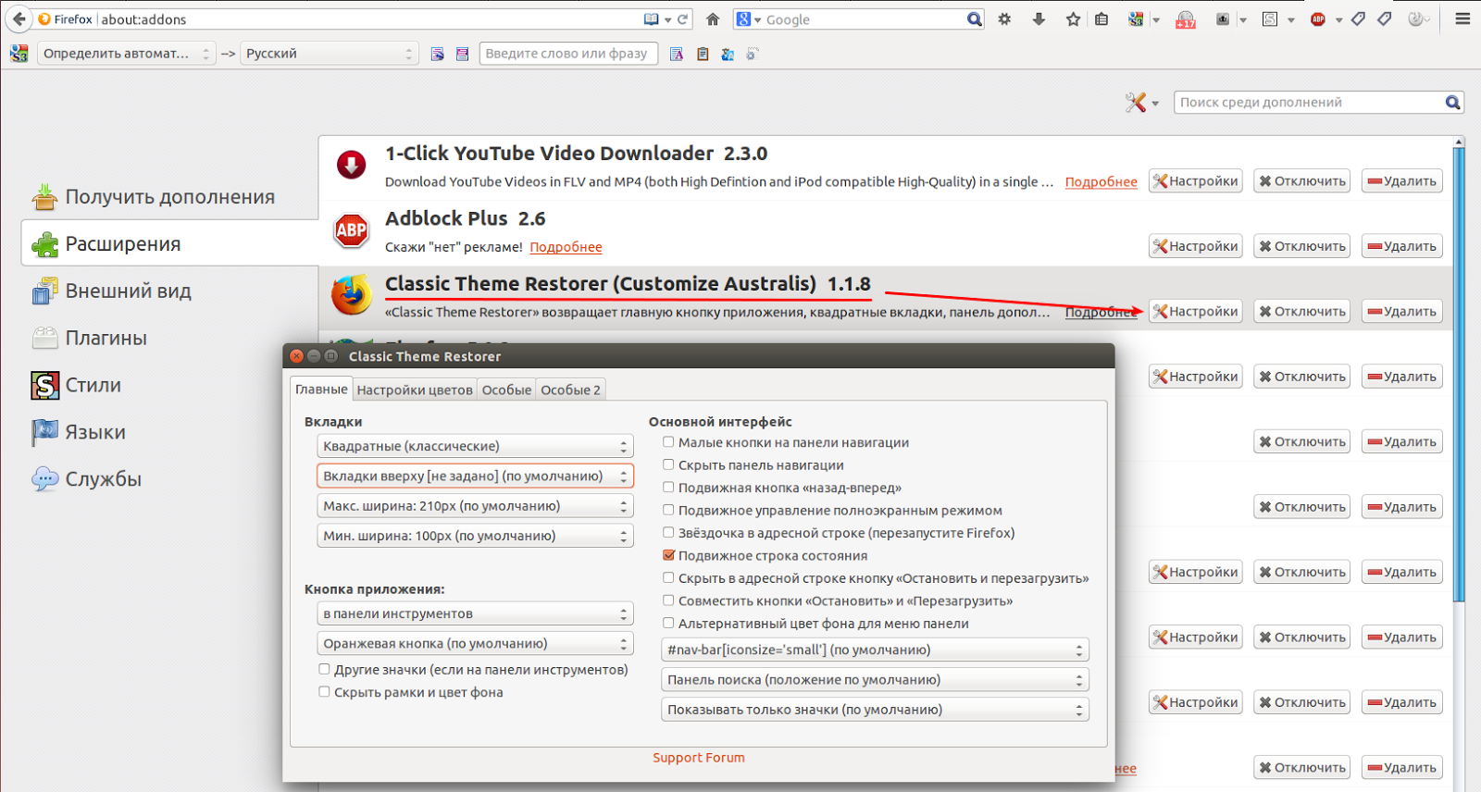The width and height of the screenshot is (1481, 792).
Task: Check Скрыть панель навигации
Action: 668,464
